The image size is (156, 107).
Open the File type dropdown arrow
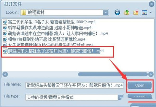tap(120, 97)
